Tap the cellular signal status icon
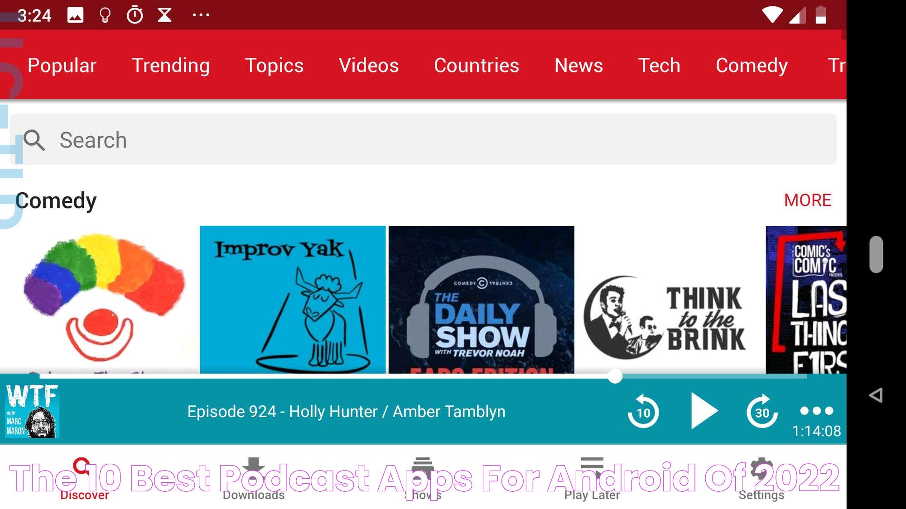Image resolution: width=906 pixels, height=509 pixels. [797, 15]
